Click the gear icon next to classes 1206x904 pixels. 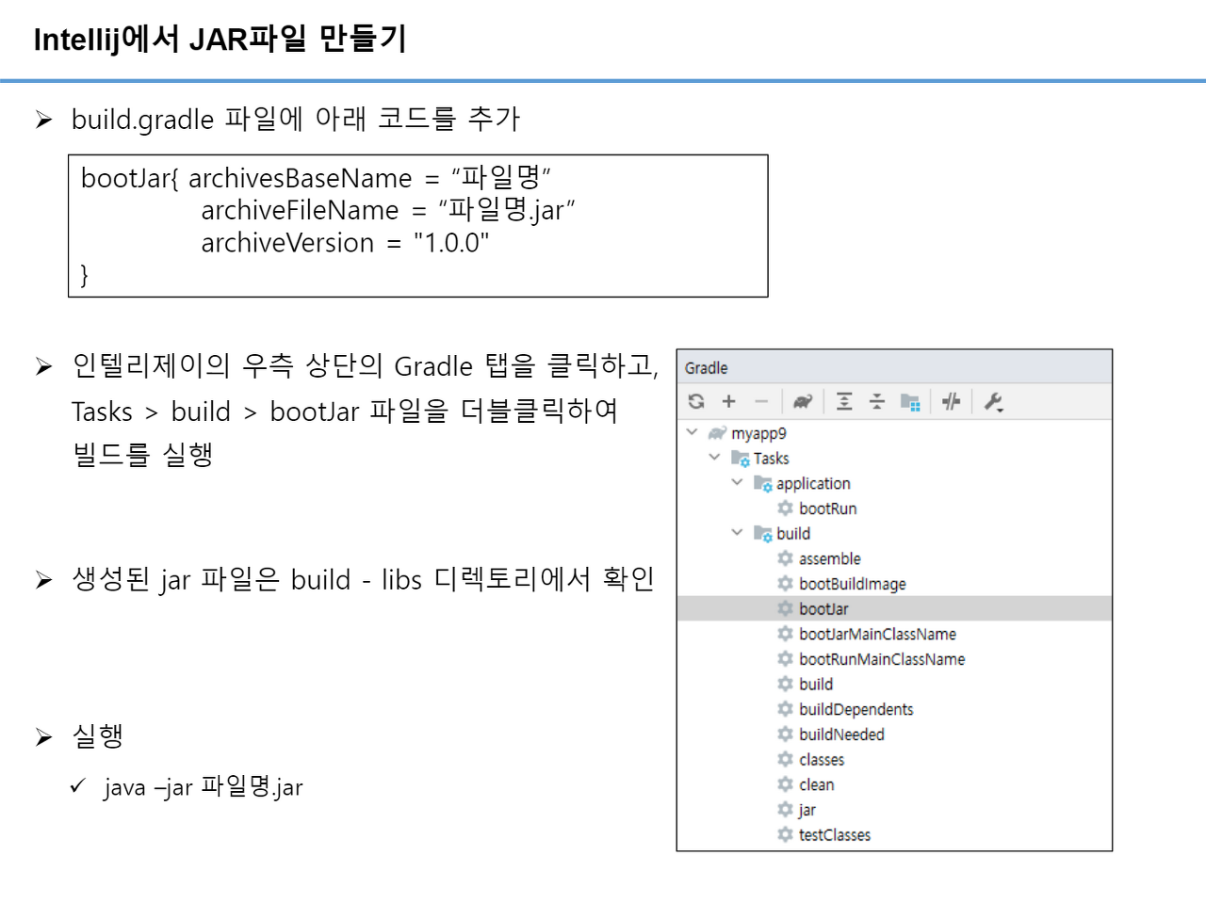(785, 759)
